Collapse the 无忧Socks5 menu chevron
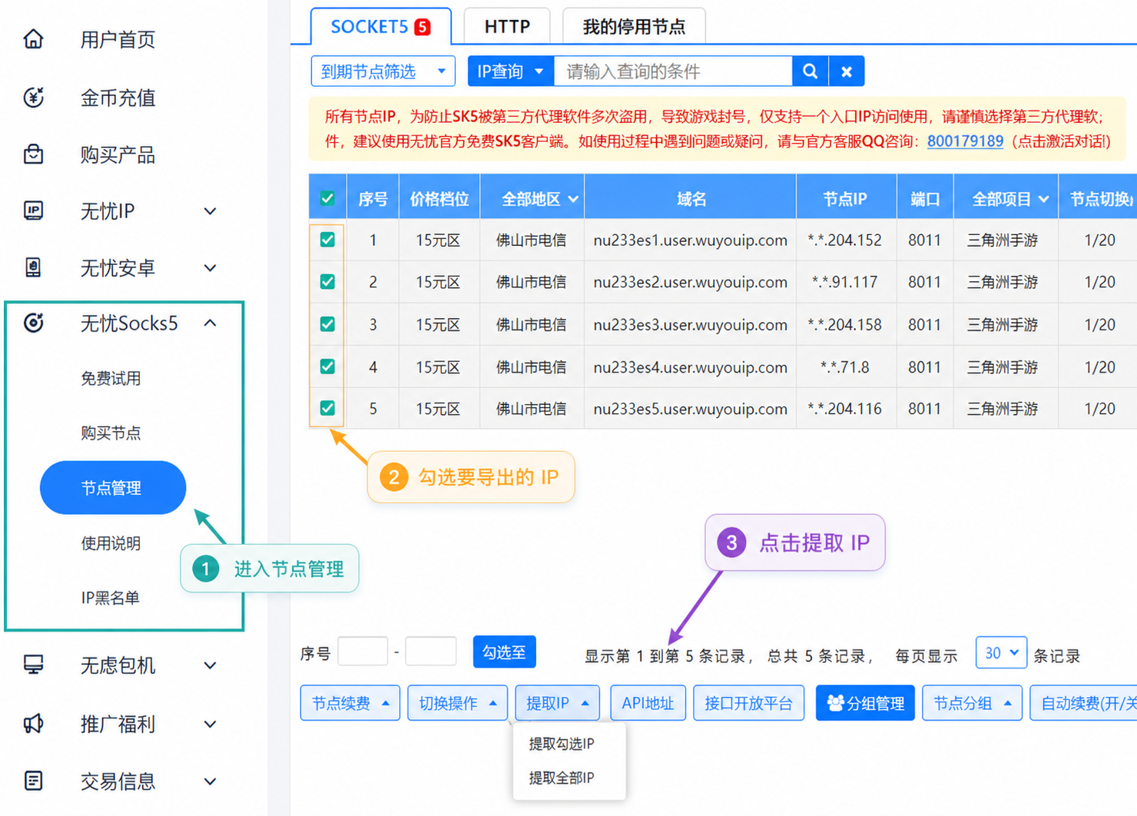This screenshot has height=816, width=1137. (x=210, y=323)
